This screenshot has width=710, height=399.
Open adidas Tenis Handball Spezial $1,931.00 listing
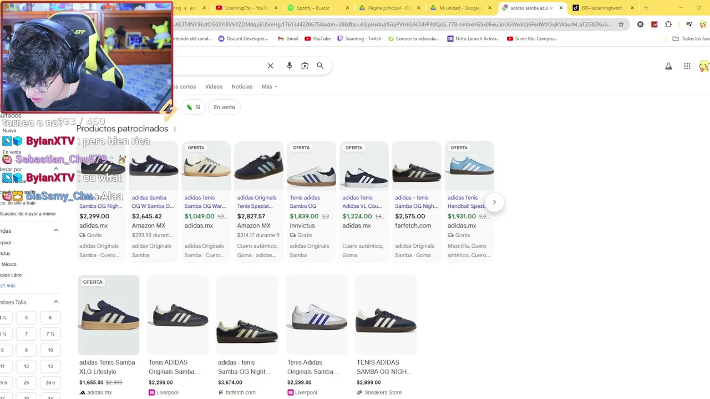coord(469,201)
